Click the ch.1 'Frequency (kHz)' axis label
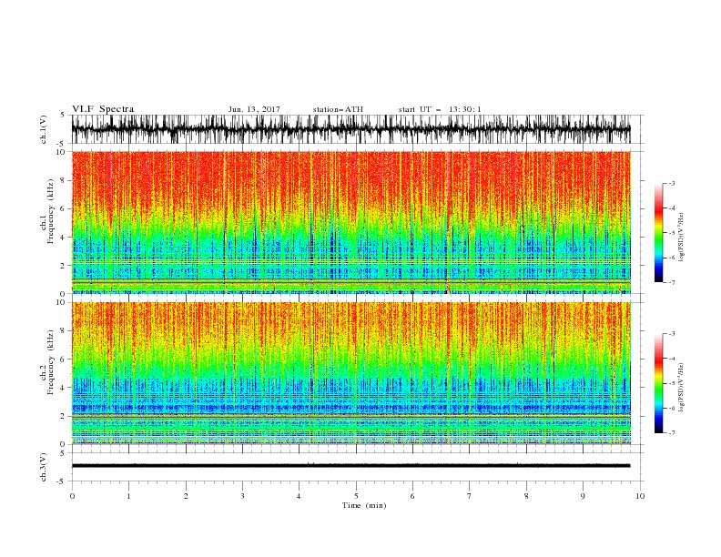 [51, 211]
